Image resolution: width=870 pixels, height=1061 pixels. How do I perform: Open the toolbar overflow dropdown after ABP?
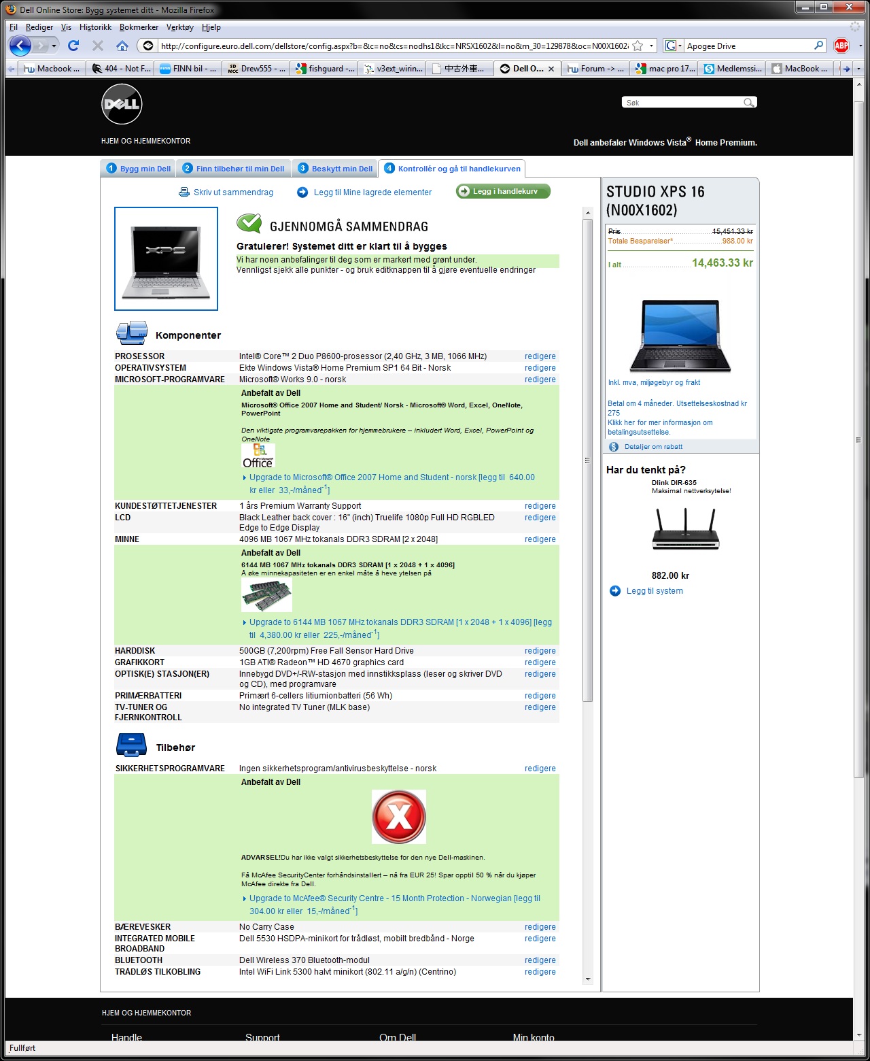pyautogui.click(x=861, y=46)
